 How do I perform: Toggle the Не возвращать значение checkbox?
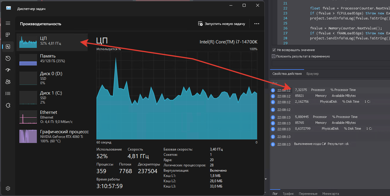pos(274,50)
